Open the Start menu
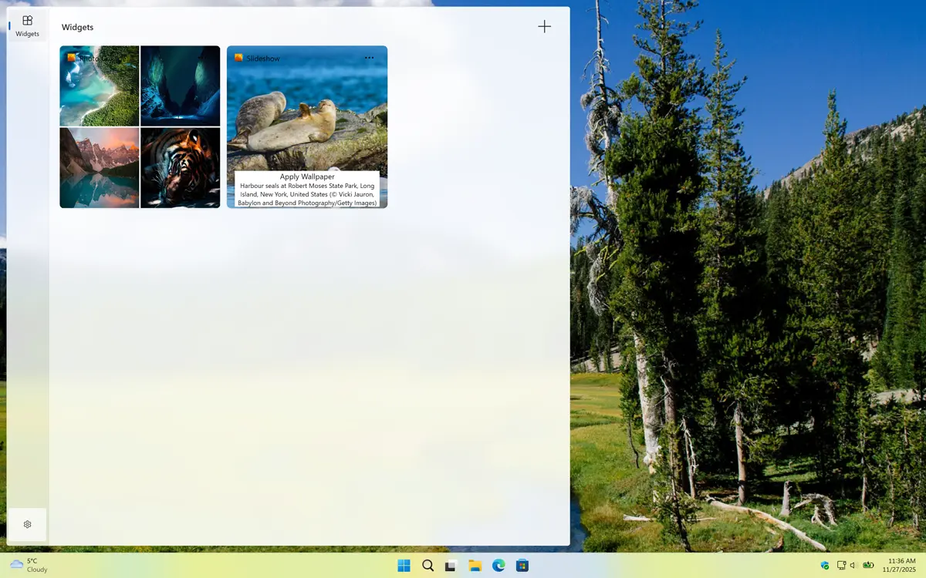Screen dimensions: 926x578 click(x=403, y=565)
